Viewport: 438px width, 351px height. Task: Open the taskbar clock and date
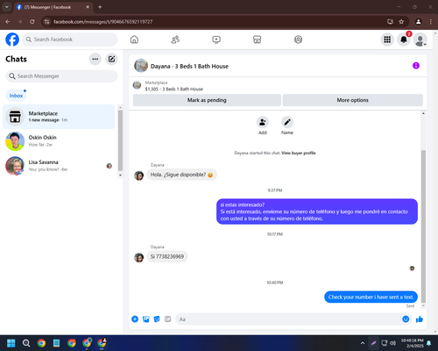coord(412,343)
